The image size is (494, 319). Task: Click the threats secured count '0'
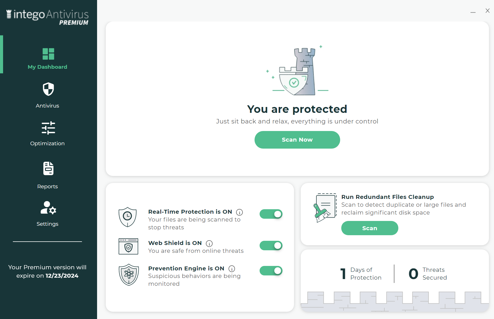pos(413,274)
